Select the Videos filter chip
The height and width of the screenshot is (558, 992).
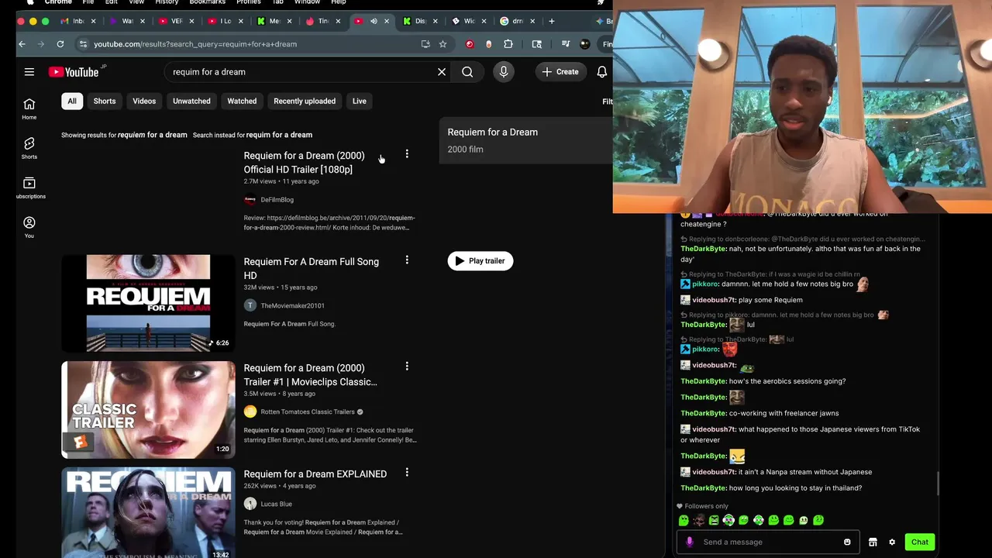point(144,101)
